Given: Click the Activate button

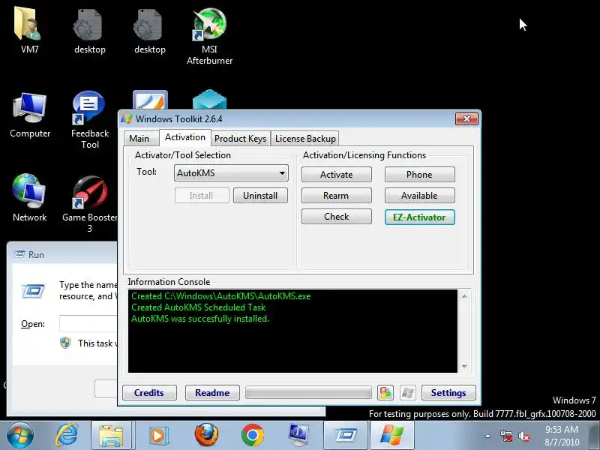Looking at the screenshot, I should [336, 175].
